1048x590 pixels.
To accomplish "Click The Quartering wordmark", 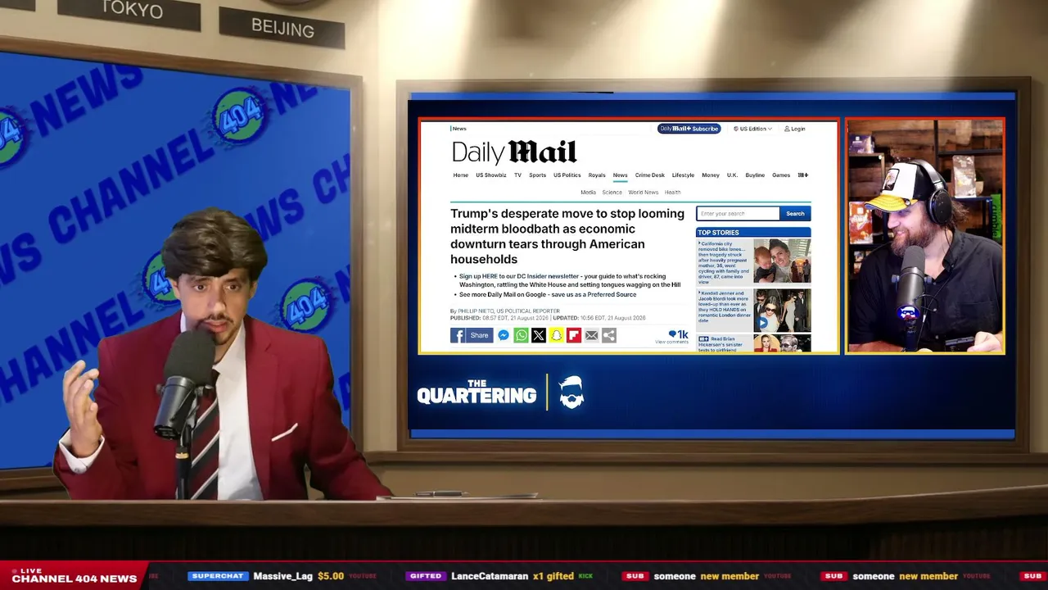I will [x=477, y=393].
